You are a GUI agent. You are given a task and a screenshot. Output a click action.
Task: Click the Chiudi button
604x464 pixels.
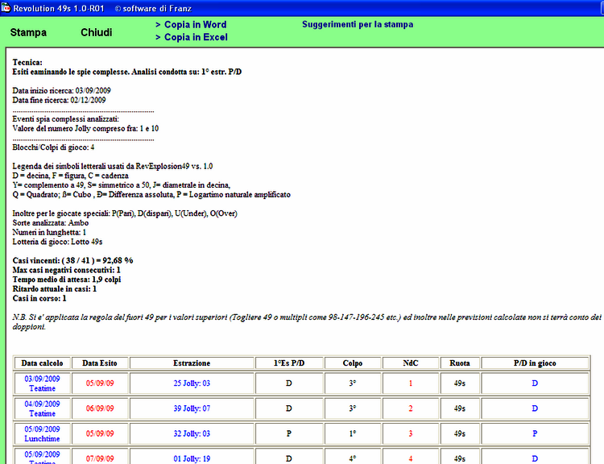pos(97,32)
